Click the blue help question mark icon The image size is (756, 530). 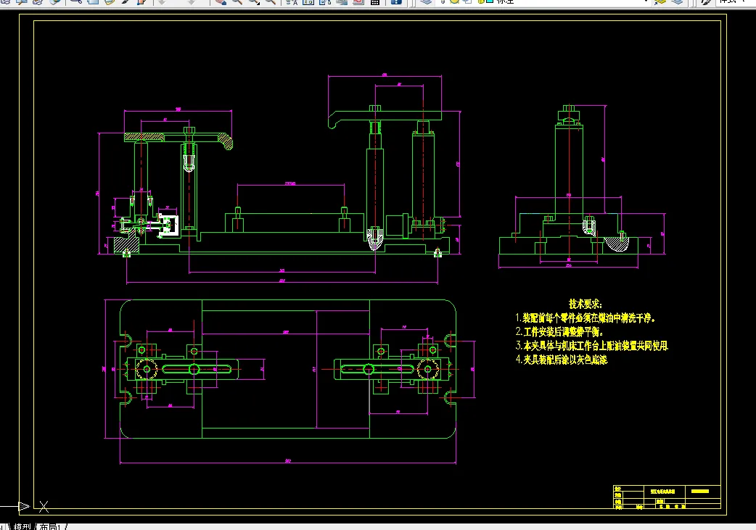tap(396, 2)
